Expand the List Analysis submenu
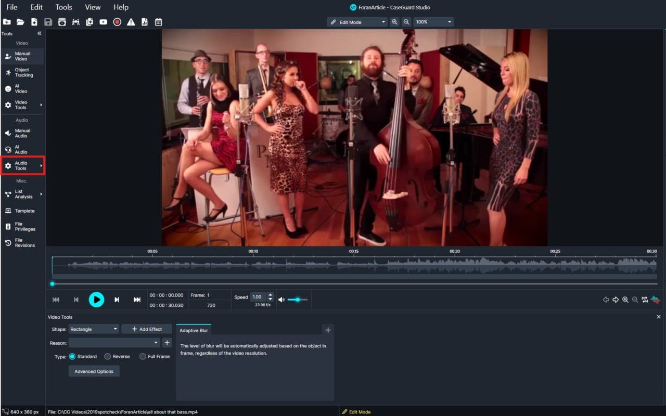This screenshot has height=416, width=666. (41, 194)
